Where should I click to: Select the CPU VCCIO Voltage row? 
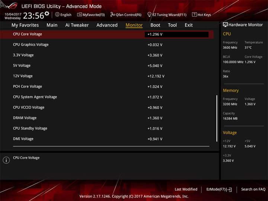[107, 107]
